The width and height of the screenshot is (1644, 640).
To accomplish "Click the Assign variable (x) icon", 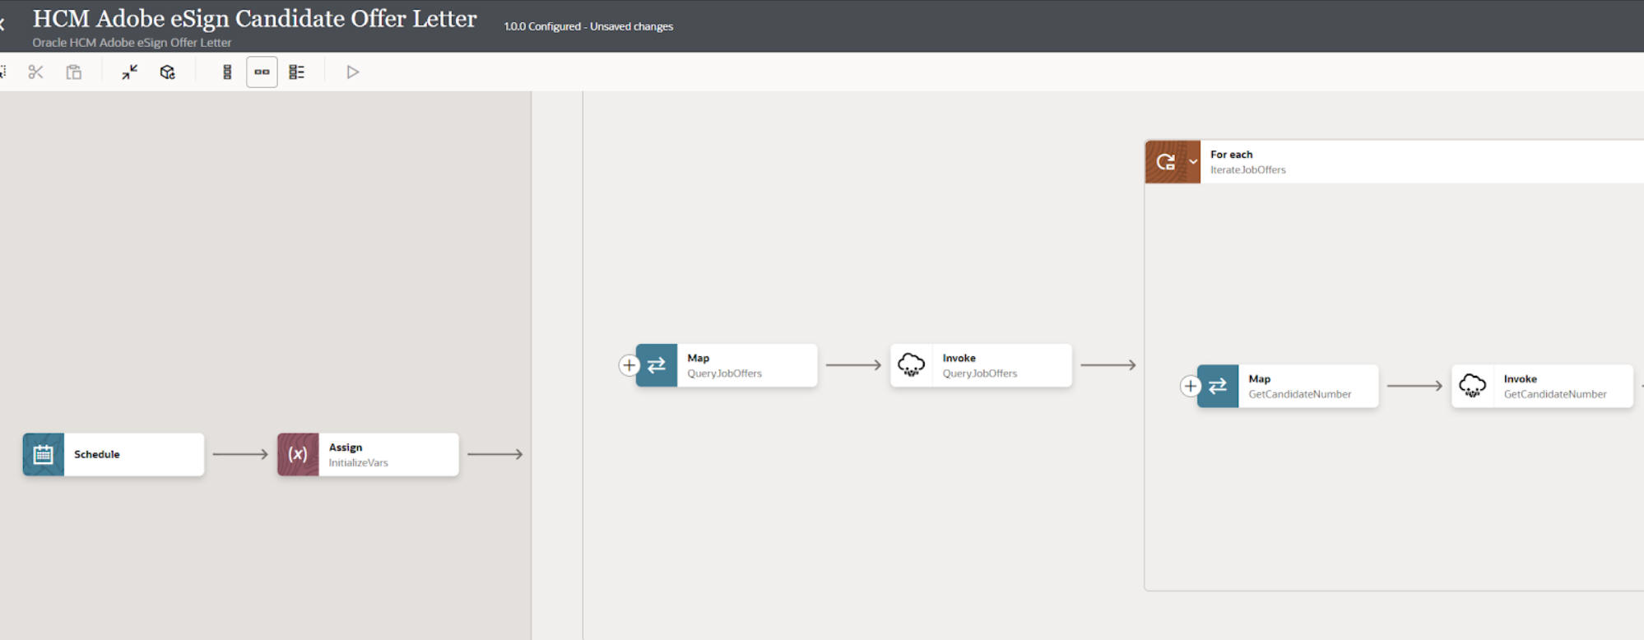I will 298,454.
